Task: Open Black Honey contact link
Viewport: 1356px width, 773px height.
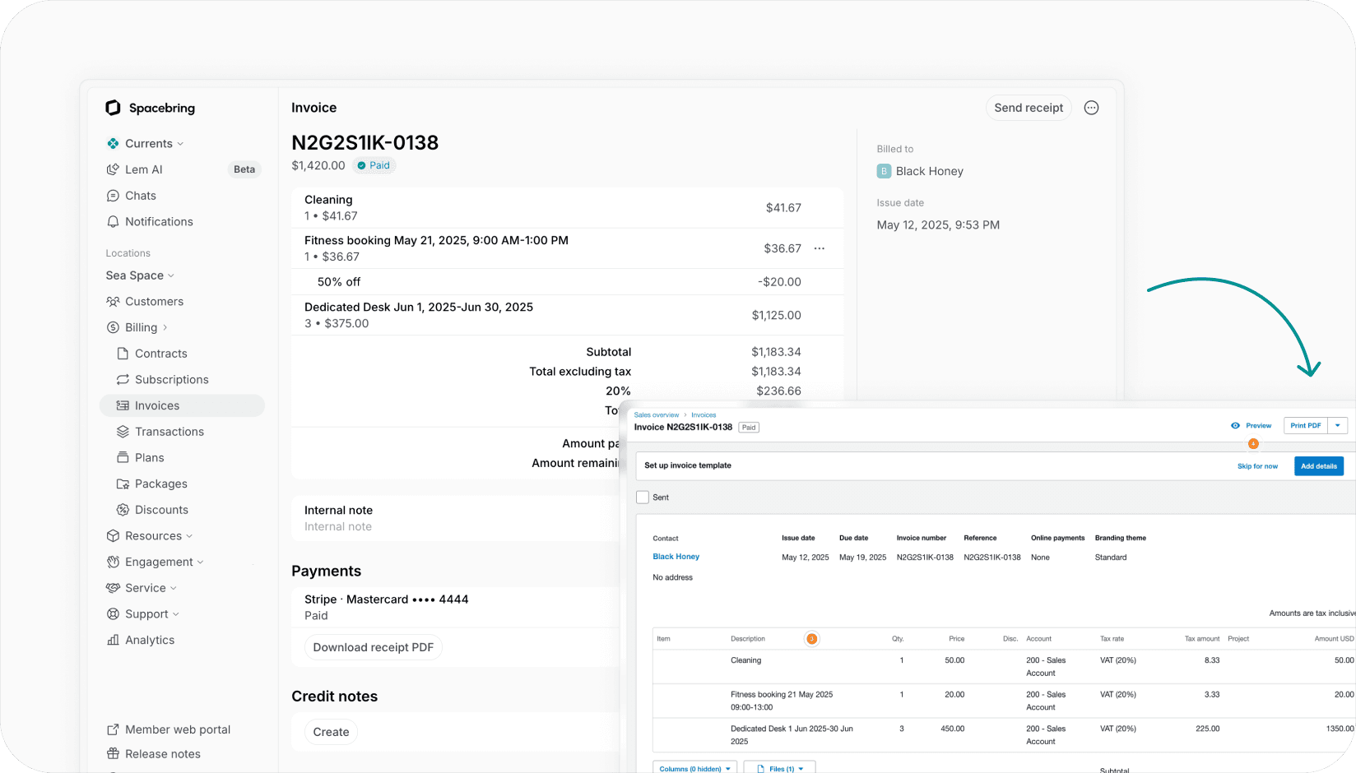Action: tap(676, 557)
